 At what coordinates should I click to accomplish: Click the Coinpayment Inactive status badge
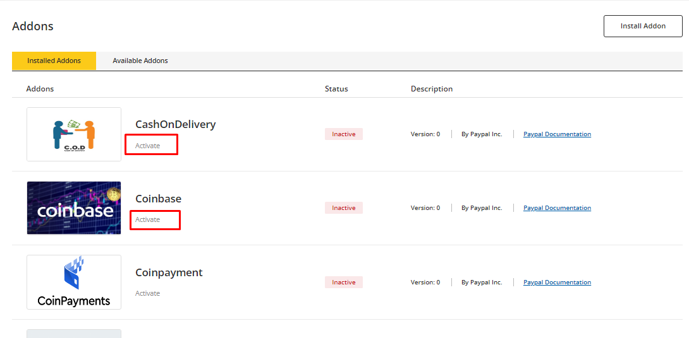[x=344, y=283]
